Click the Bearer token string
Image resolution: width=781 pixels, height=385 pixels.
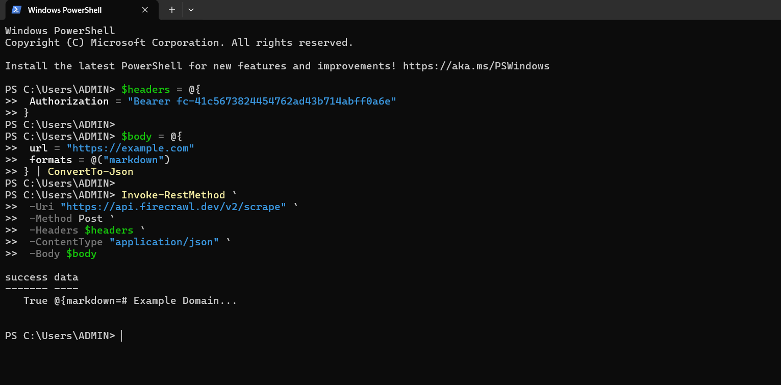point(262,101)
